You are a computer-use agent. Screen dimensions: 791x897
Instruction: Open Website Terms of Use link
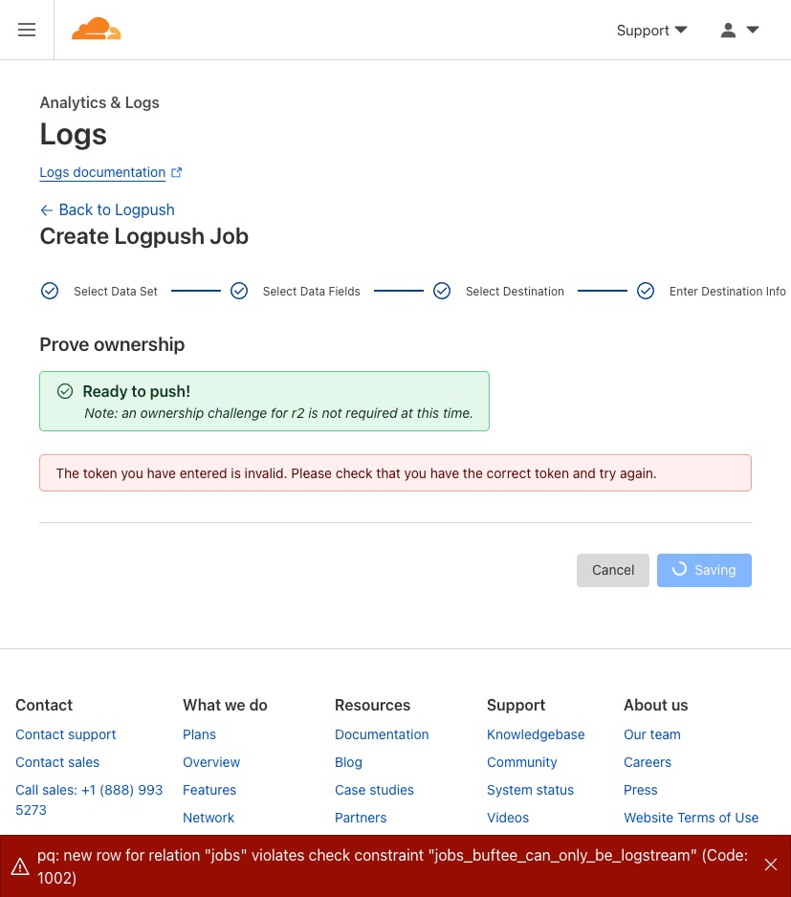click(x=691, y=818)
